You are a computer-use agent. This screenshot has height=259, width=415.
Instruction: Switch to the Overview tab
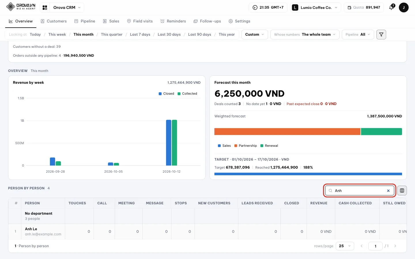point(21,21)
